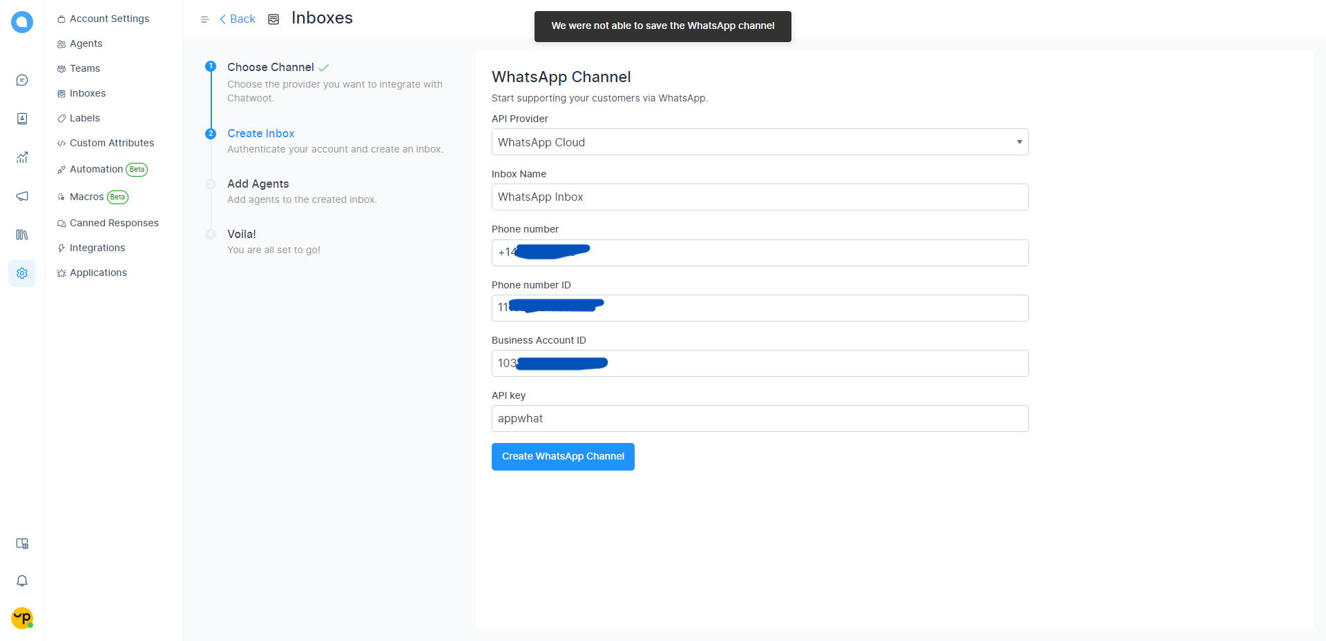Viewport: 1326px width, 641px height.
Task: Open Campaigns via the megaphone icon
Action: pyautogui.click(x=22, y=196)
